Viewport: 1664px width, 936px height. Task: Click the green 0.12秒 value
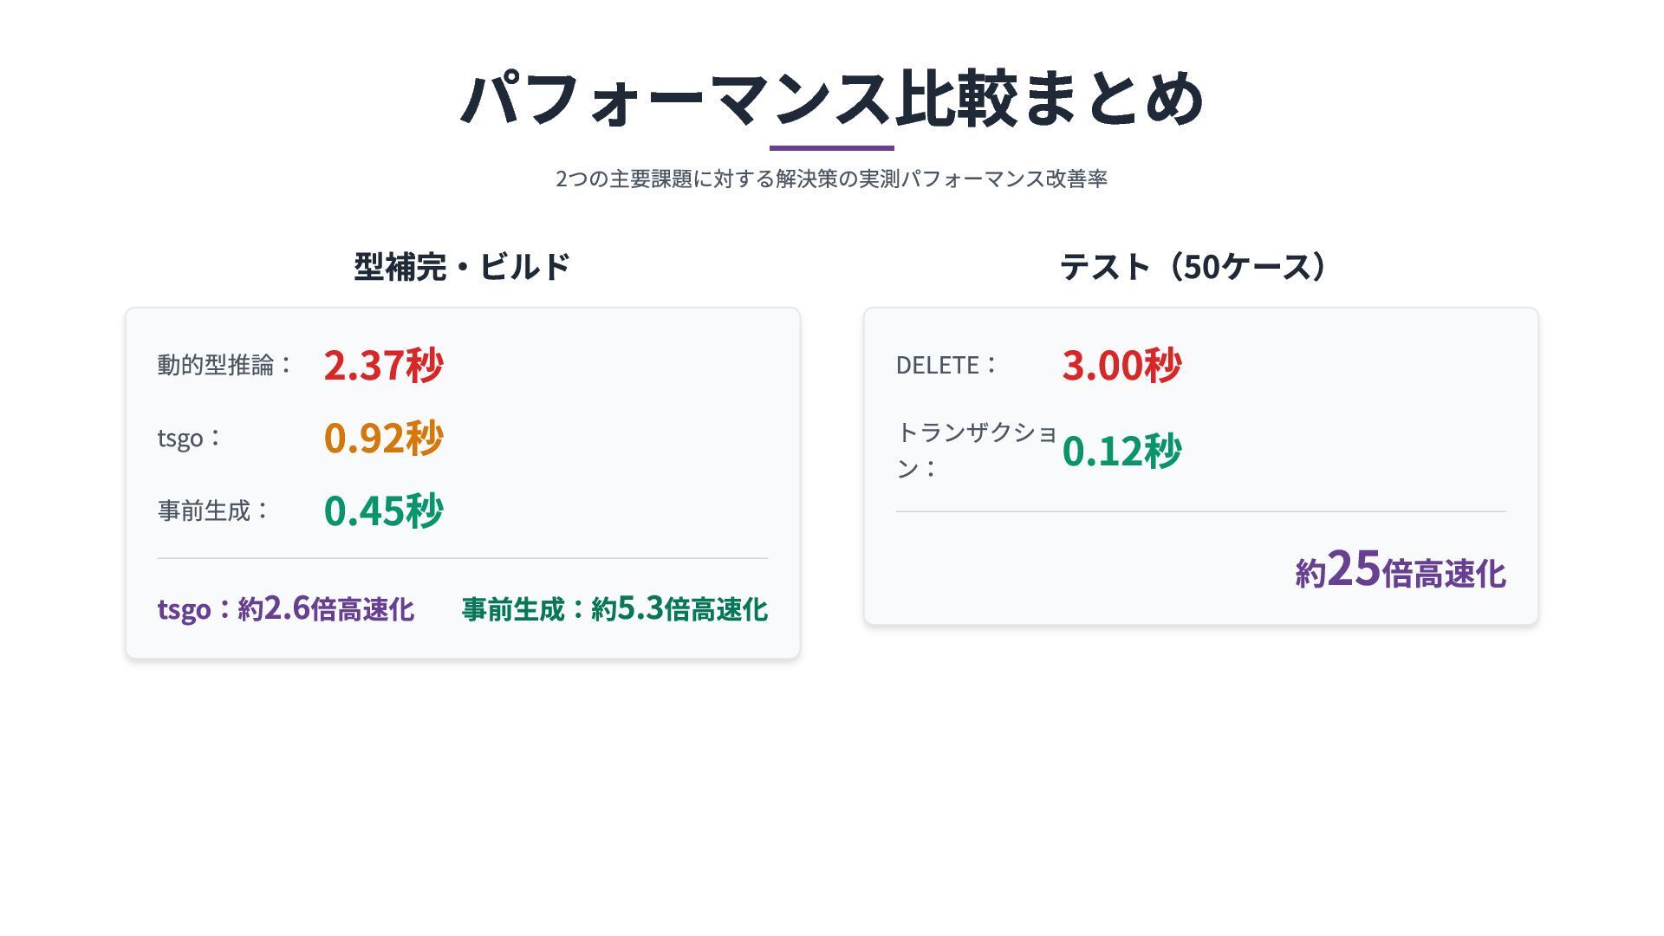coord(1121,451)
